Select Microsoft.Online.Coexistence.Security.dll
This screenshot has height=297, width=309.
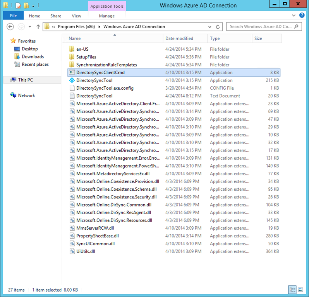pos(116,197)
